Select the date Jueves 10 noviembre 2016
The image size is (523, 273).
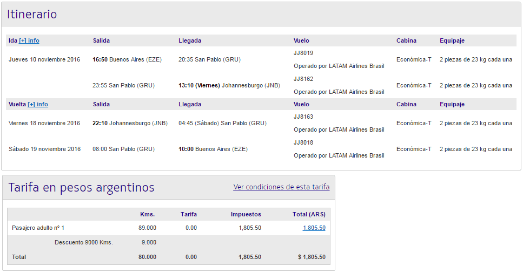click(44, 59)
